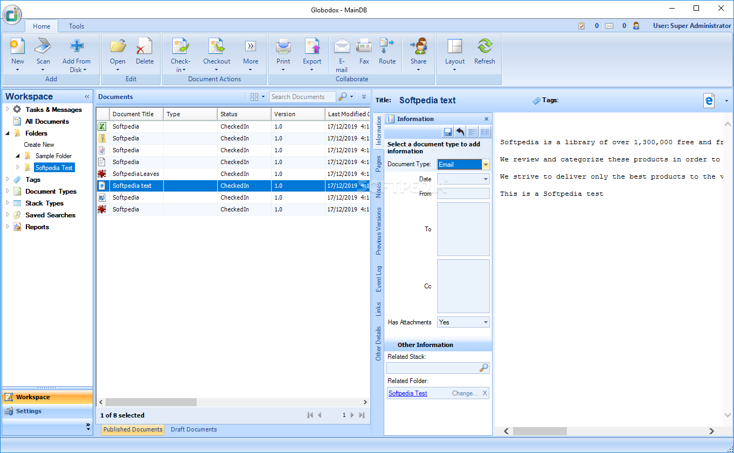Image resolution: width=734 pixels, height=453 pixels.
Task: Open the dropdown arrow under Checkout
Action: click(217, 70)
